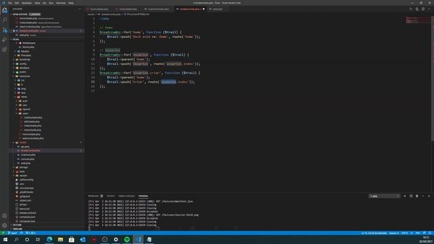Click the LF end-of-line setting in the status bar
This screenshot has height=244, width=434.
(x=412, y=233)
